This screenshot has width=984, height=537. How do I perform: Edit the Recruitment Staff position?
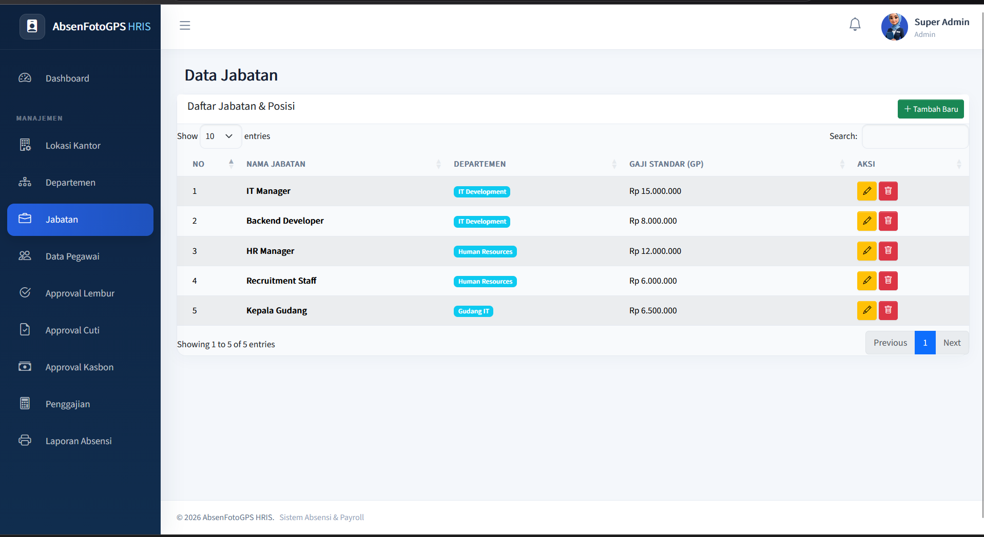866,281
